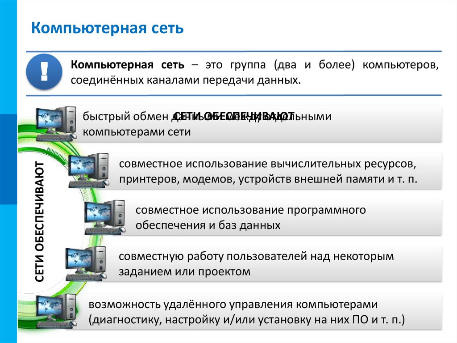The width and height of the screenshot is (457, 343).
Task: Select the computer icon for remote management
Action: [56, 311]
